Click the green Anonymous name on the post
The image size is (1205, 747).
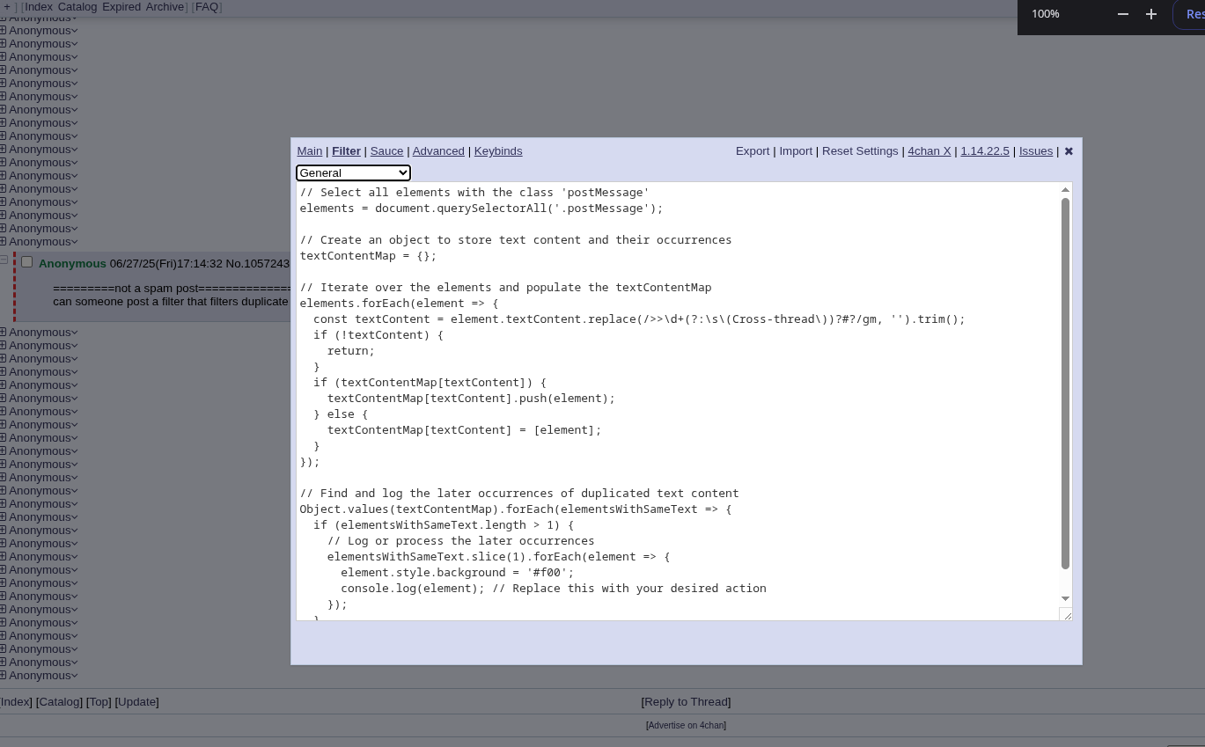72,264
